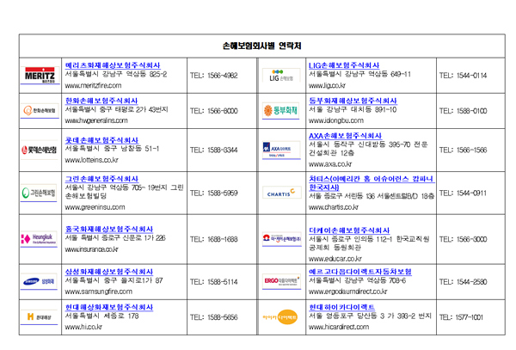Click the address 서울특별시 세종로 178
The width and height of the screenshot is (516, 350).
click(x=101, y=316)
